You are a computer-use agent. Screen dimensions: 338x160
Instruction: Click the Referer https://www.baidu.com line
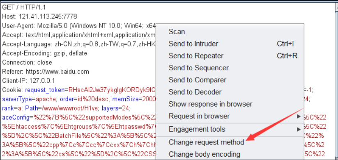(x=46, y=72)
